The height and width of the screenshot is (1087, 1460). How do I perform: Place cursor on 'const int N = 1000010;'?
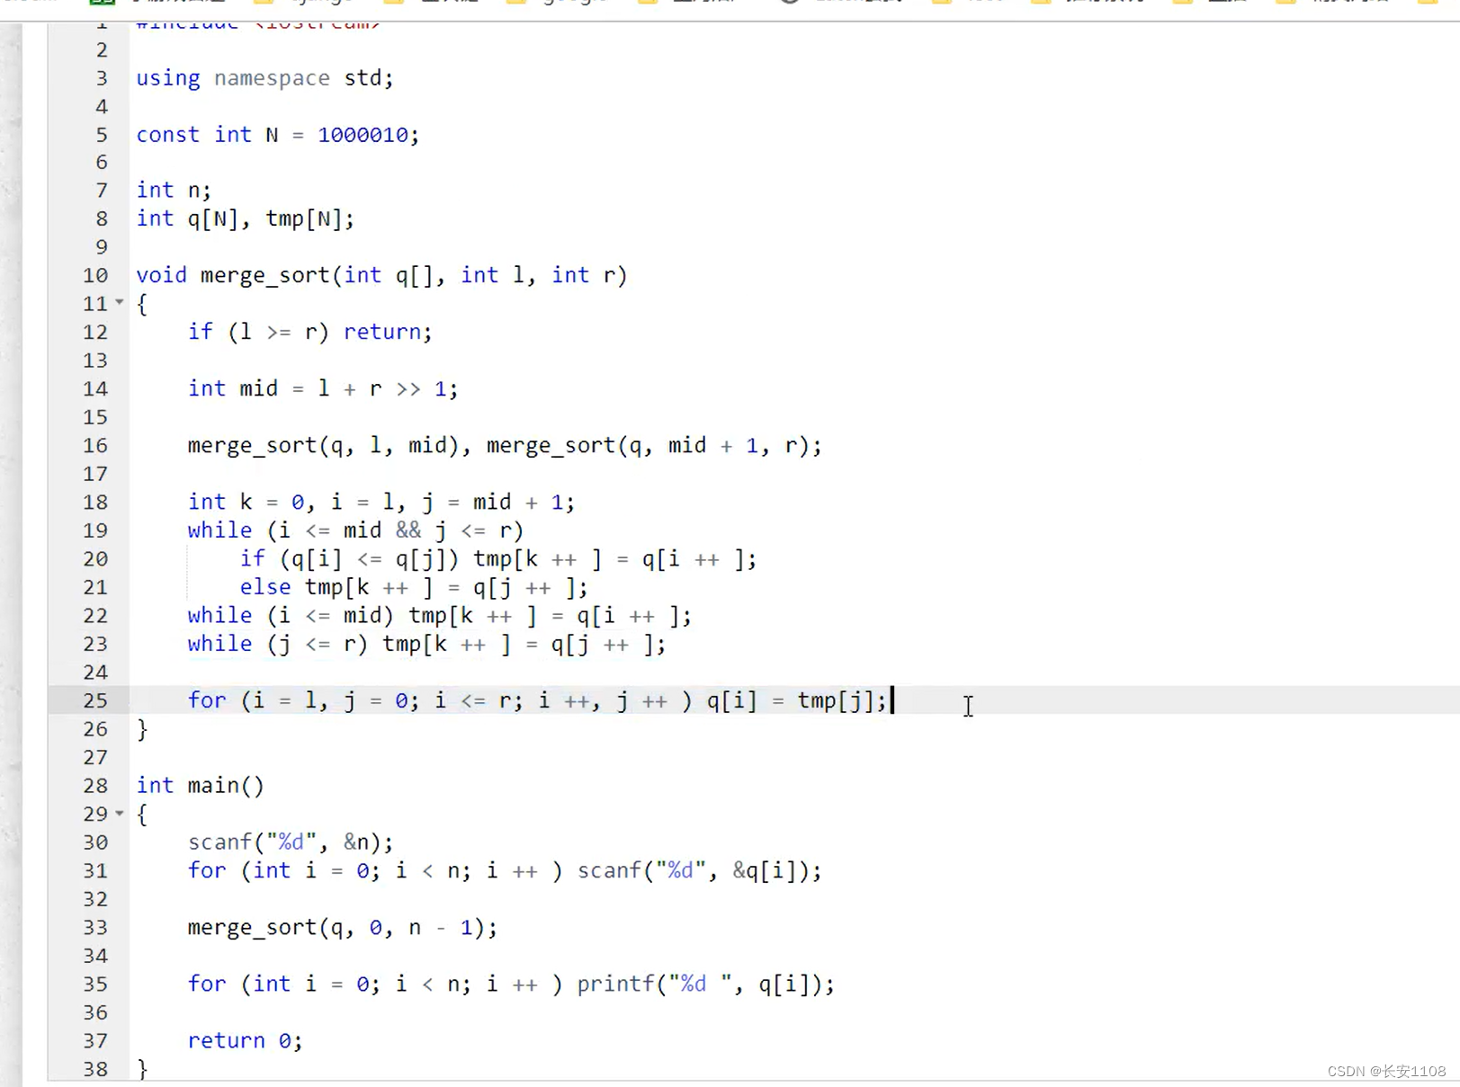click(x=277, y=135)
